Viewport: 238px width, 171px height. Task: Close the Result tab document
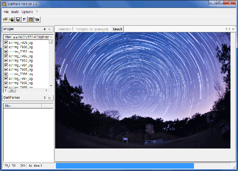233,29
